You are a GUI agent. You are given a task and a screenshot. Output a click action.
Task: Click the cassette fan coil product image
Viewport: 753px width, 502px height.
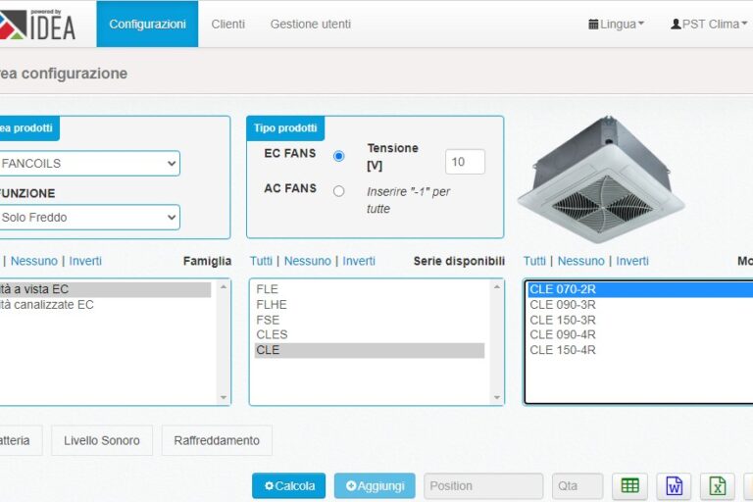pos(600,178)
